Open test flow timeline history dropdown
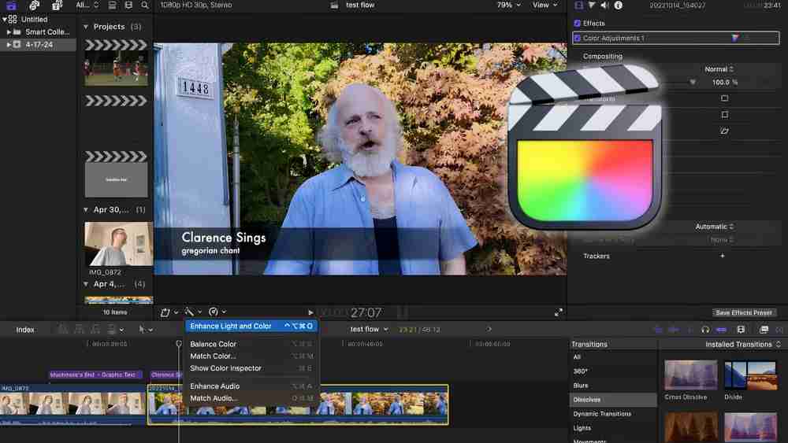Viewport: 788px width, 443px height. [x=369, y=330]
